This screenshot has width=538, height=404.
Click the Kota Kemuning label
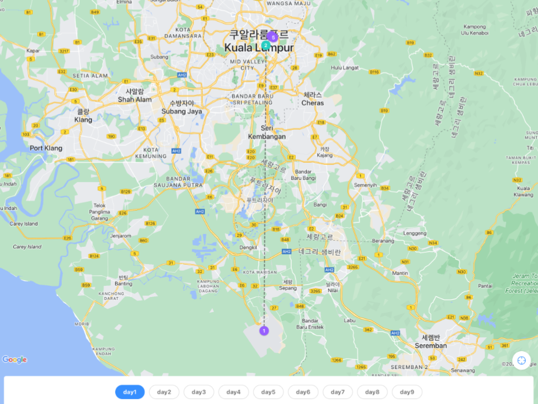[150, 153]
